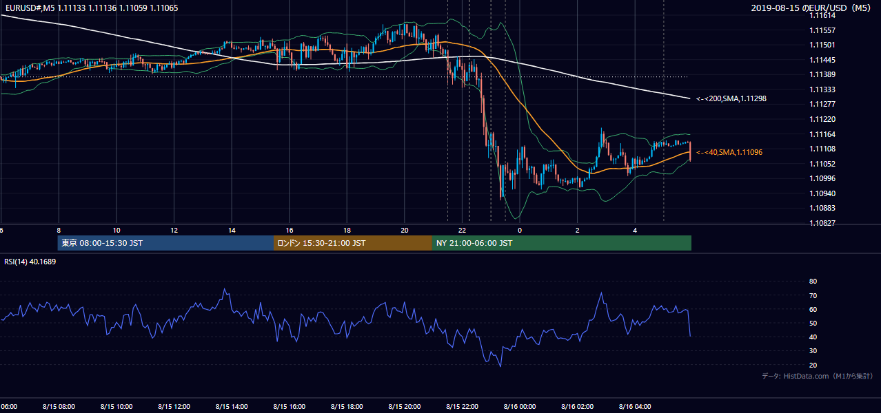The width and height of the screenshot is (881, 413).
Task: Click the 1.10883 price axis label
Action: coord(822,208)
